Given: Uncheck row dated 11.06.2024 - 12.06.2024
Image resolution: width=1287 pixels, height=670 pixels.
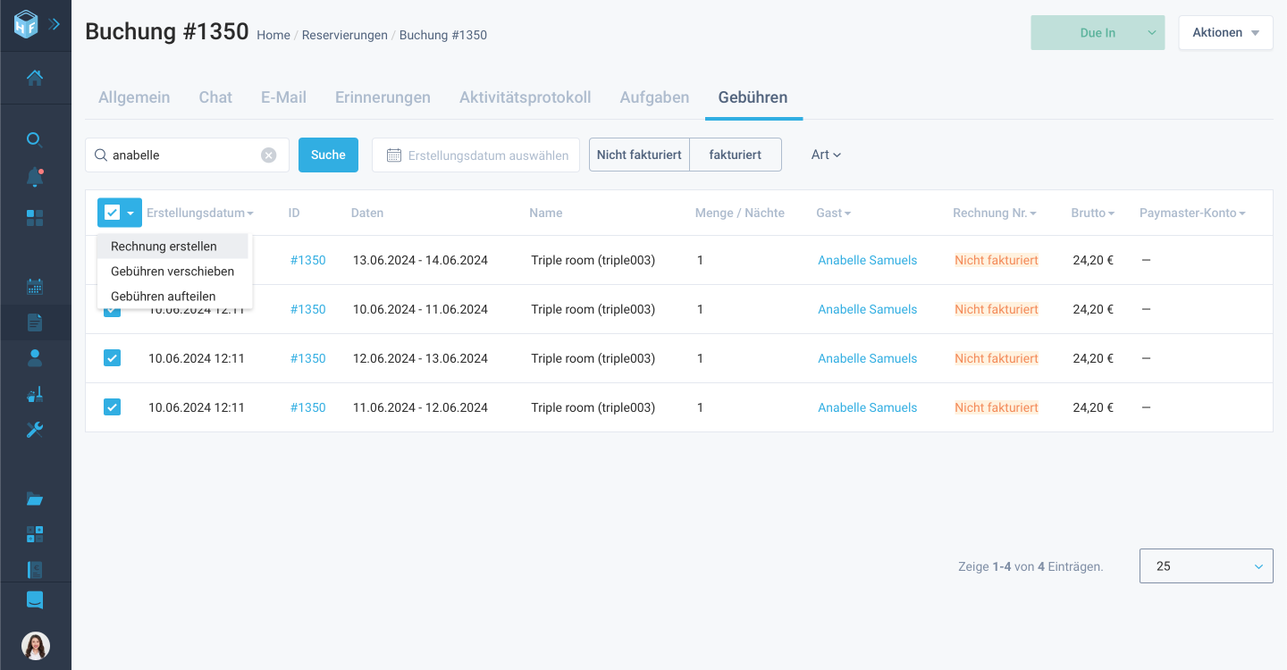Looking at the screenshot, I should (112, 407).
